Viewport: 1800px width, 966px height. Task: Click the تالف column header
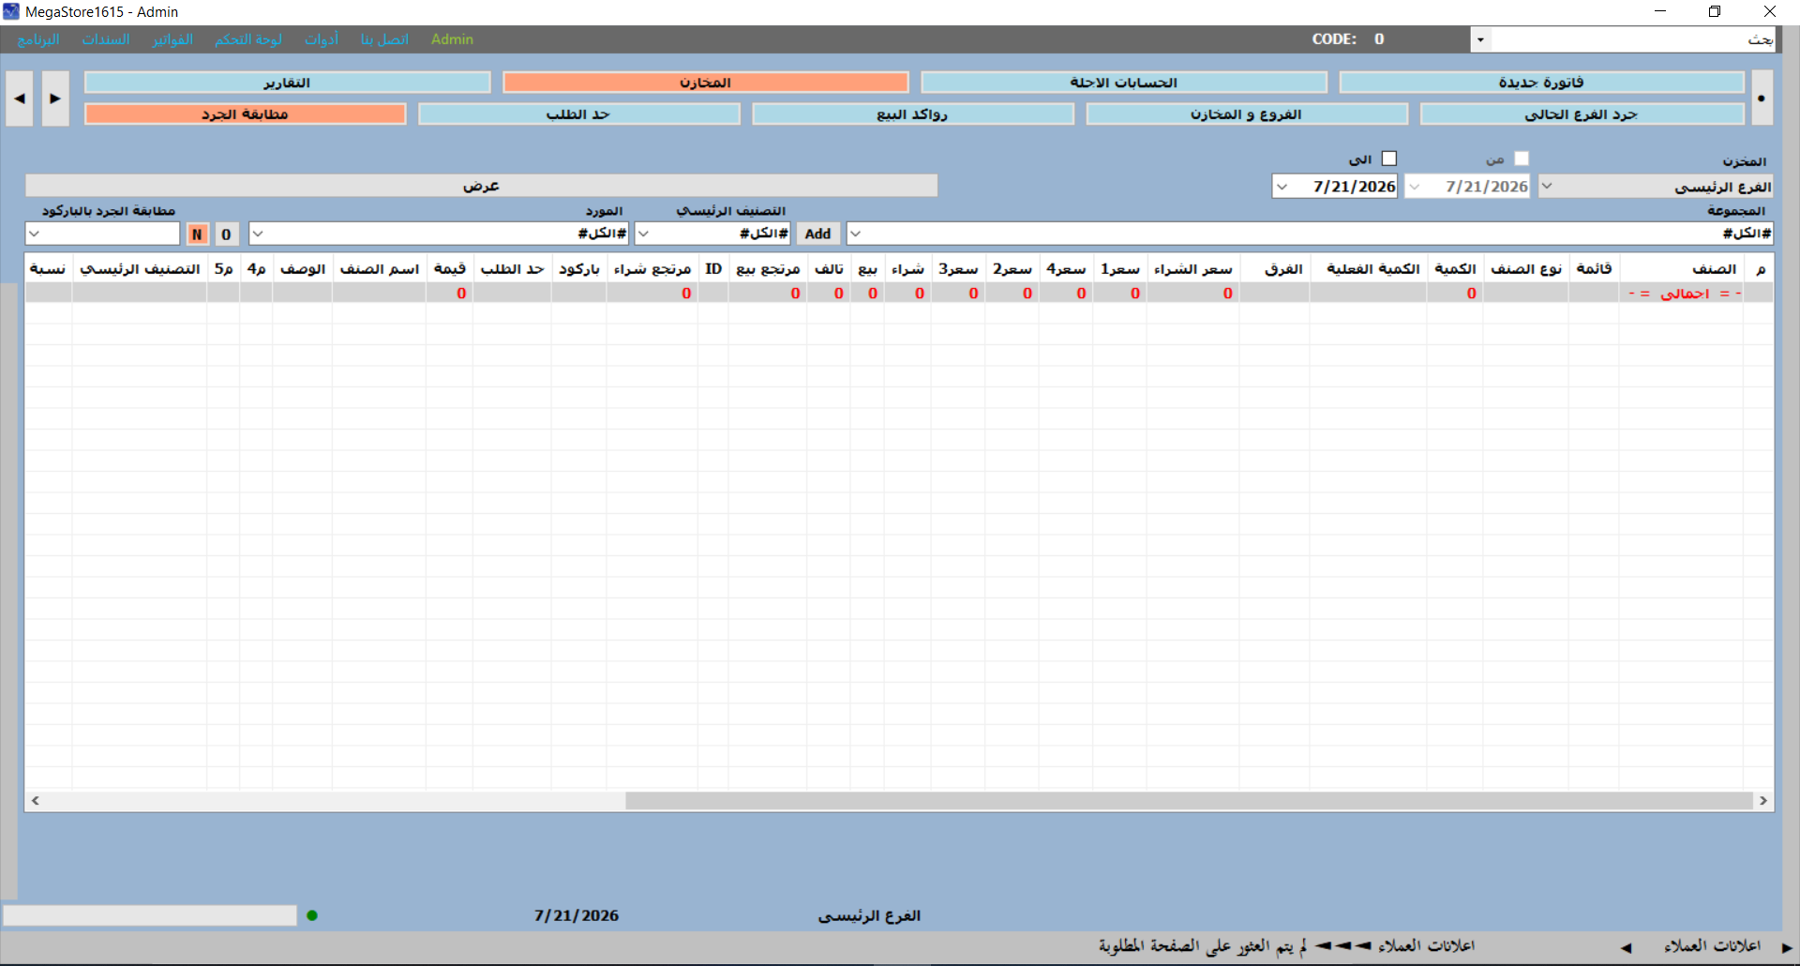(x=829, y=269)
